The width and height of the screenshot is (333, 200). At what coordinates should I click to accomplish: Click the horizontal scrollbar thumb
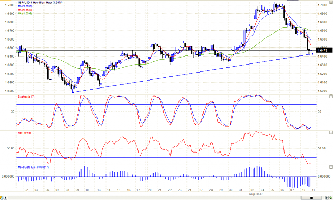pyautogui.click(x=311, y=198)
